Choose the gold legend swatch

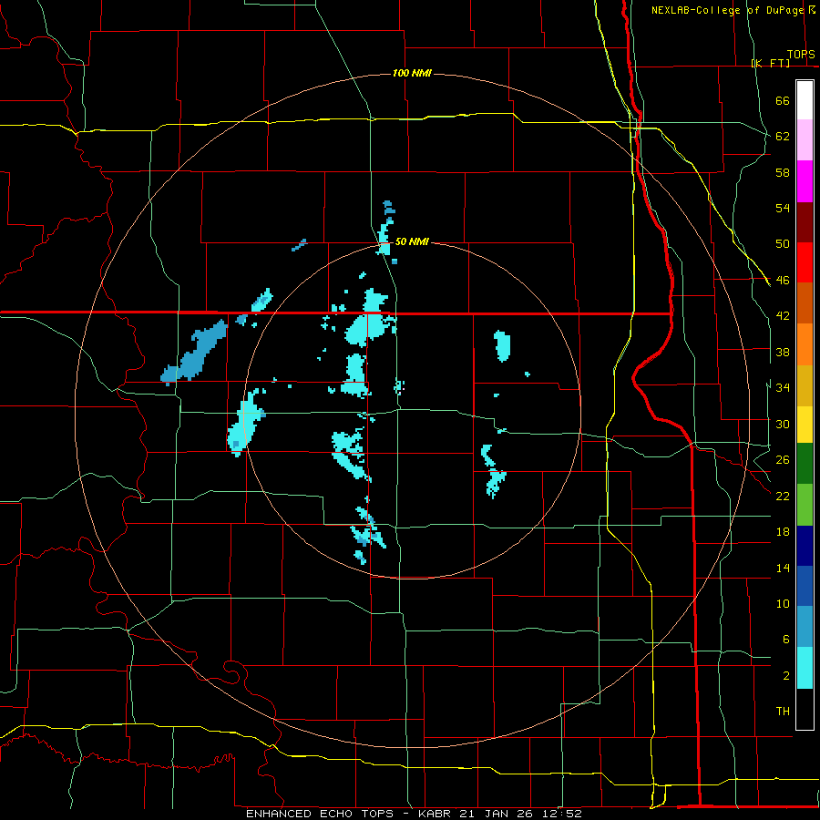click(805, 385)
